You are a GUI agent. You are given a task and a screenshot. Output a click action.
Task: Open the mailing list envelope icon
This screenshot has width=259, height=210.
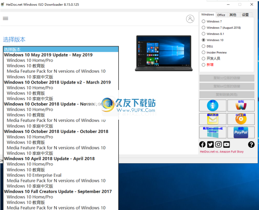(x=213, y=119)
